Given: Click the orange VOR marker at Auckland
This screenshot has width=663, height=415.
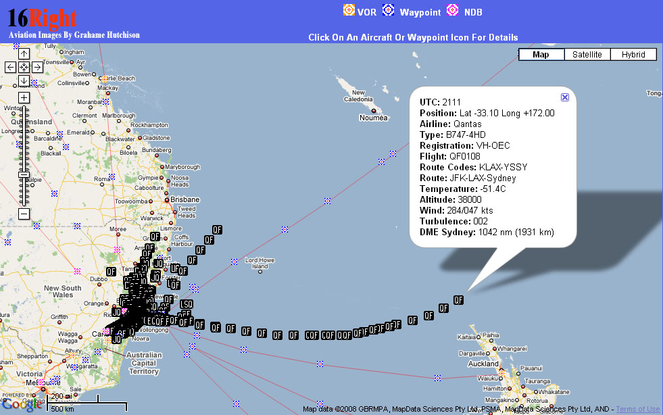Looking at the screenshot, I should coord(501,374).
